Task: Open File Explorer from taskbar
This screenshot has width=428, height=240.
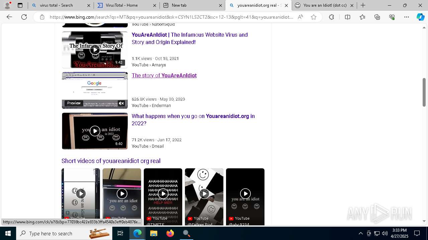Action: [x=154, y=233]
